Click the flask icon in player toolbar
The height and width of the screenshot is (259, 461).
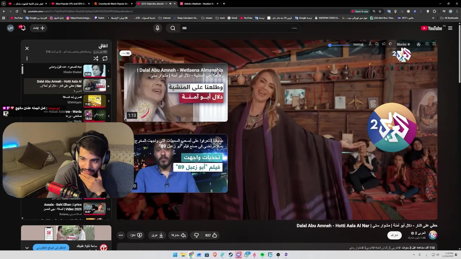(x=370, y=44)
